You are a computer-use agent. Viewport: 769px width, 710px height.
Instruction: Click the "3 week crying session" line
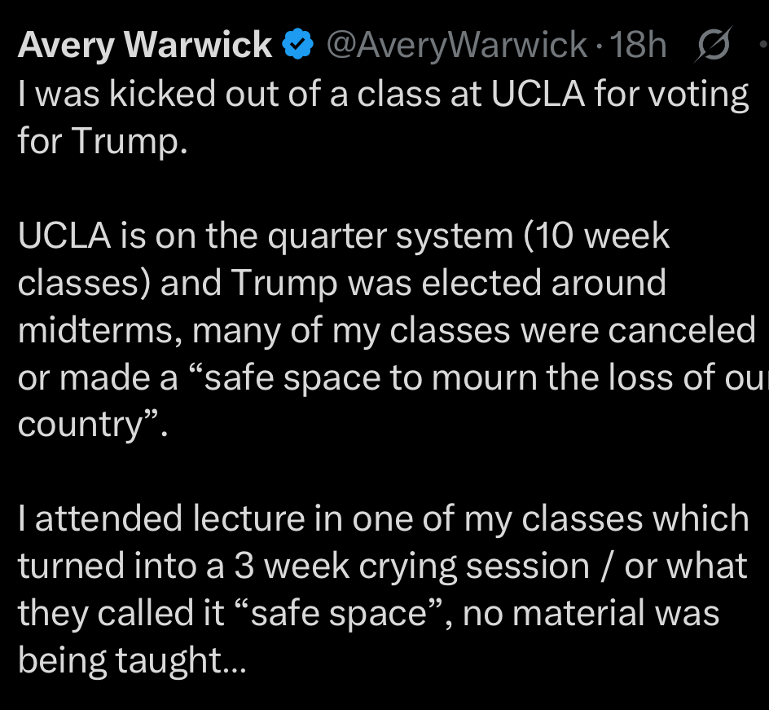pos(383,567)
